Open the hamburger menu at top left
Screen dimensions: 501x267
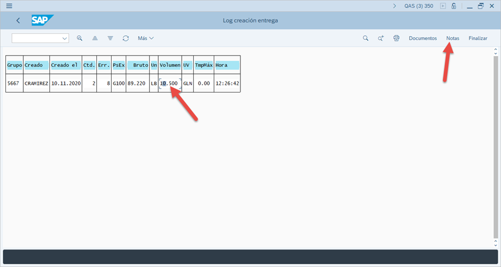point(9,6)
